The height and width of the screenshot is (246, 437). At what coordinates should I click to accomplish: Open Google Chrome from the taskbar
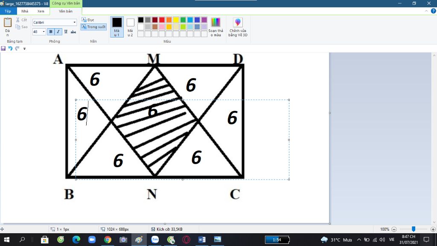click(108, 240)
